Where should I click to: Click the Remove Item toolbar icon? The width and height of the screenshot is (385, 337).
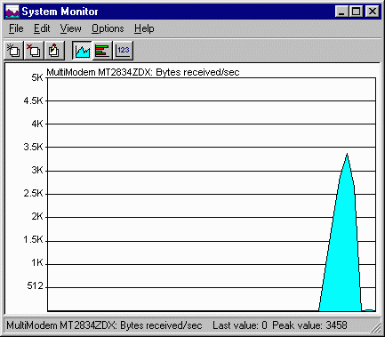pos(34,51)
